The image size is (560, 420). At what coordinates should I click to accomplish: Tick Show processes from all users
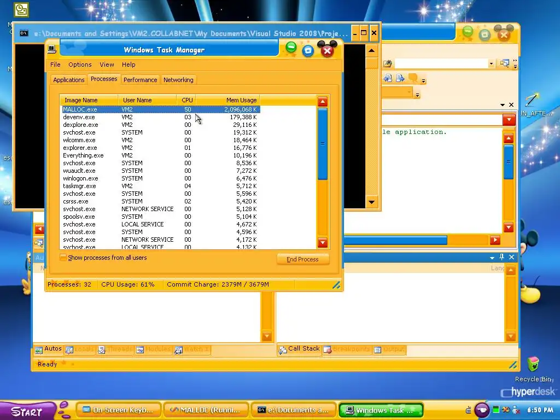[x=63, y=258]
